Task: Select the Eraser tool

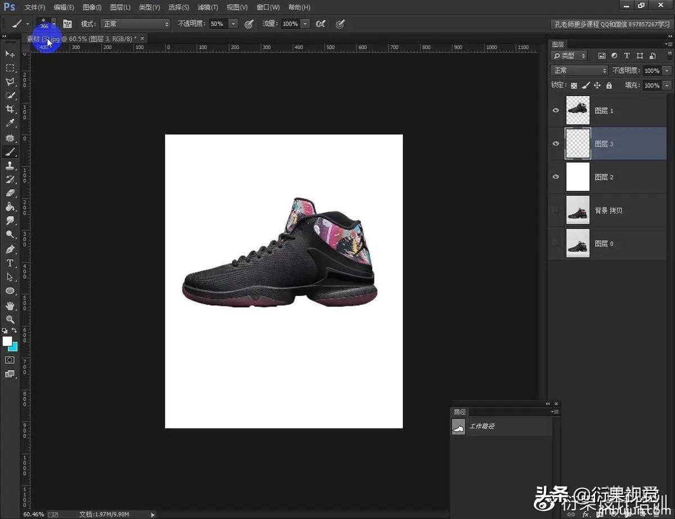Action: click(10, 193)
